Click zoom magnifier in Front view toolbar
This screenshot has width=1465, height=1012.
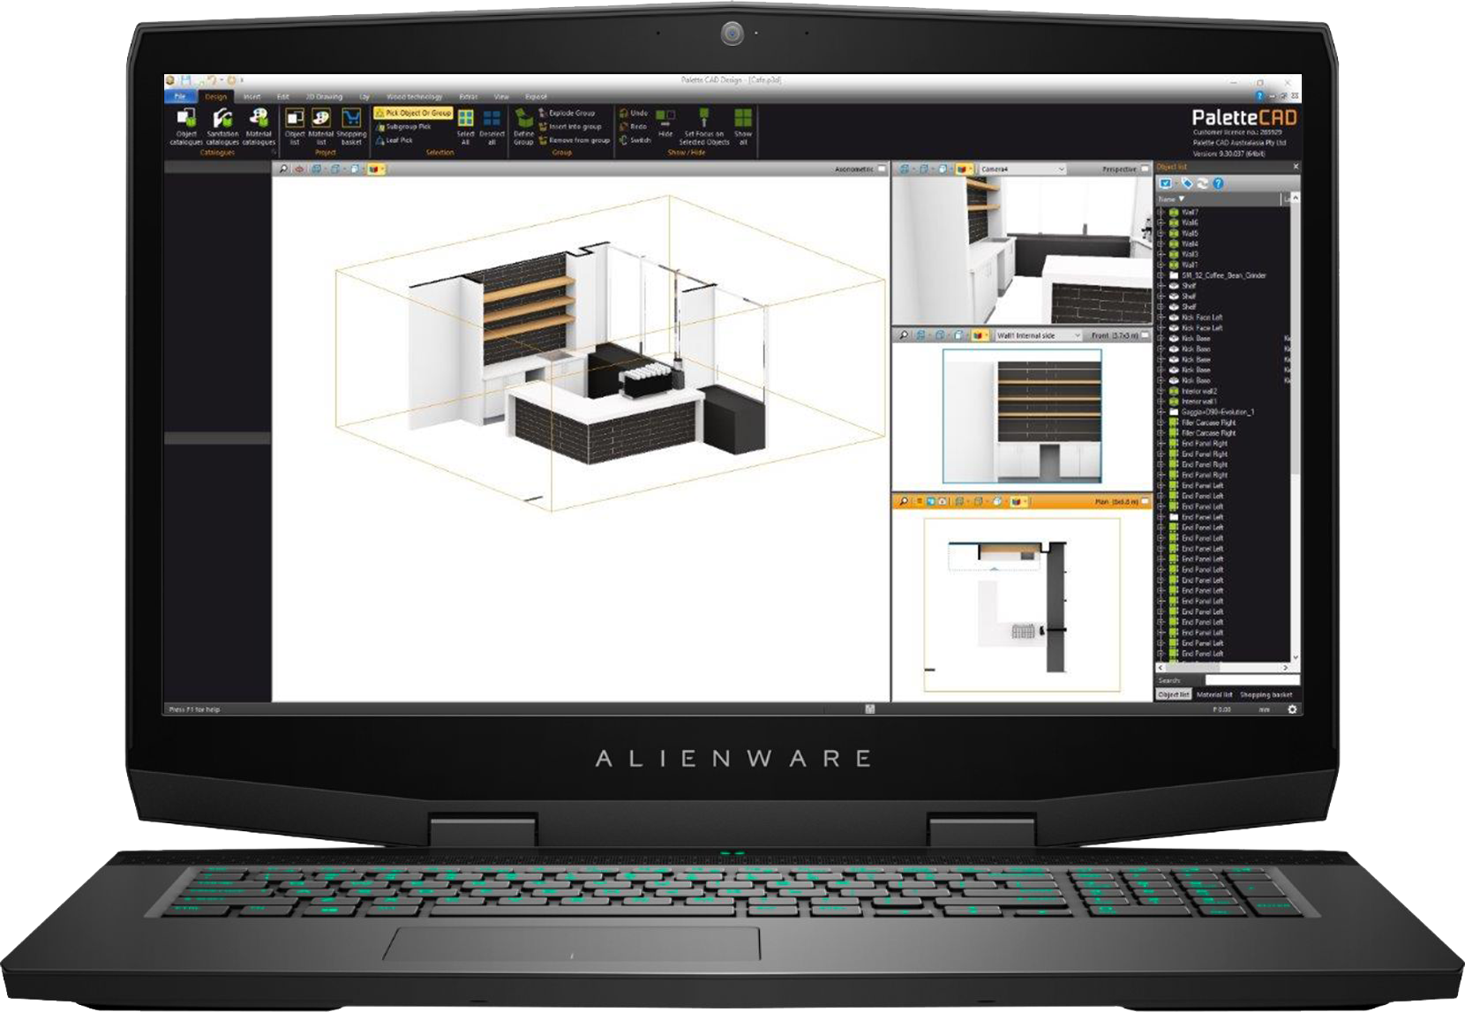coord(904,335)
